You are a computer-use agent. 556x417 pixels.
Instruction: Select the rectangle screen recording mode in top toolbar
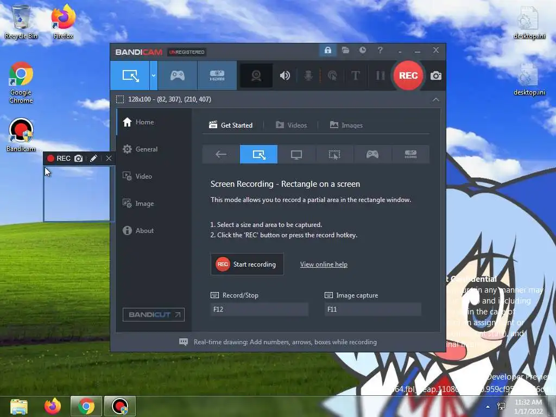[130, 75]
